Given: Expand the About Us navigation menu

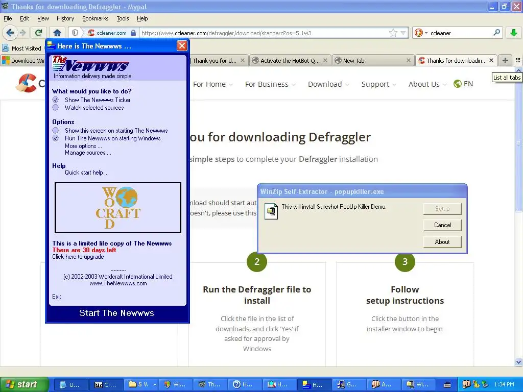Looking at the screenshot, I should tap(427, 84).
